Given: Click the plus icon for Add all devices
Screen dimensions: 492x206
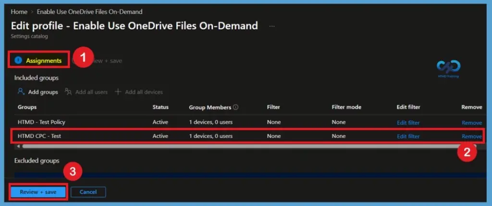Looking at the screenshot, I should tap(118, 92).
